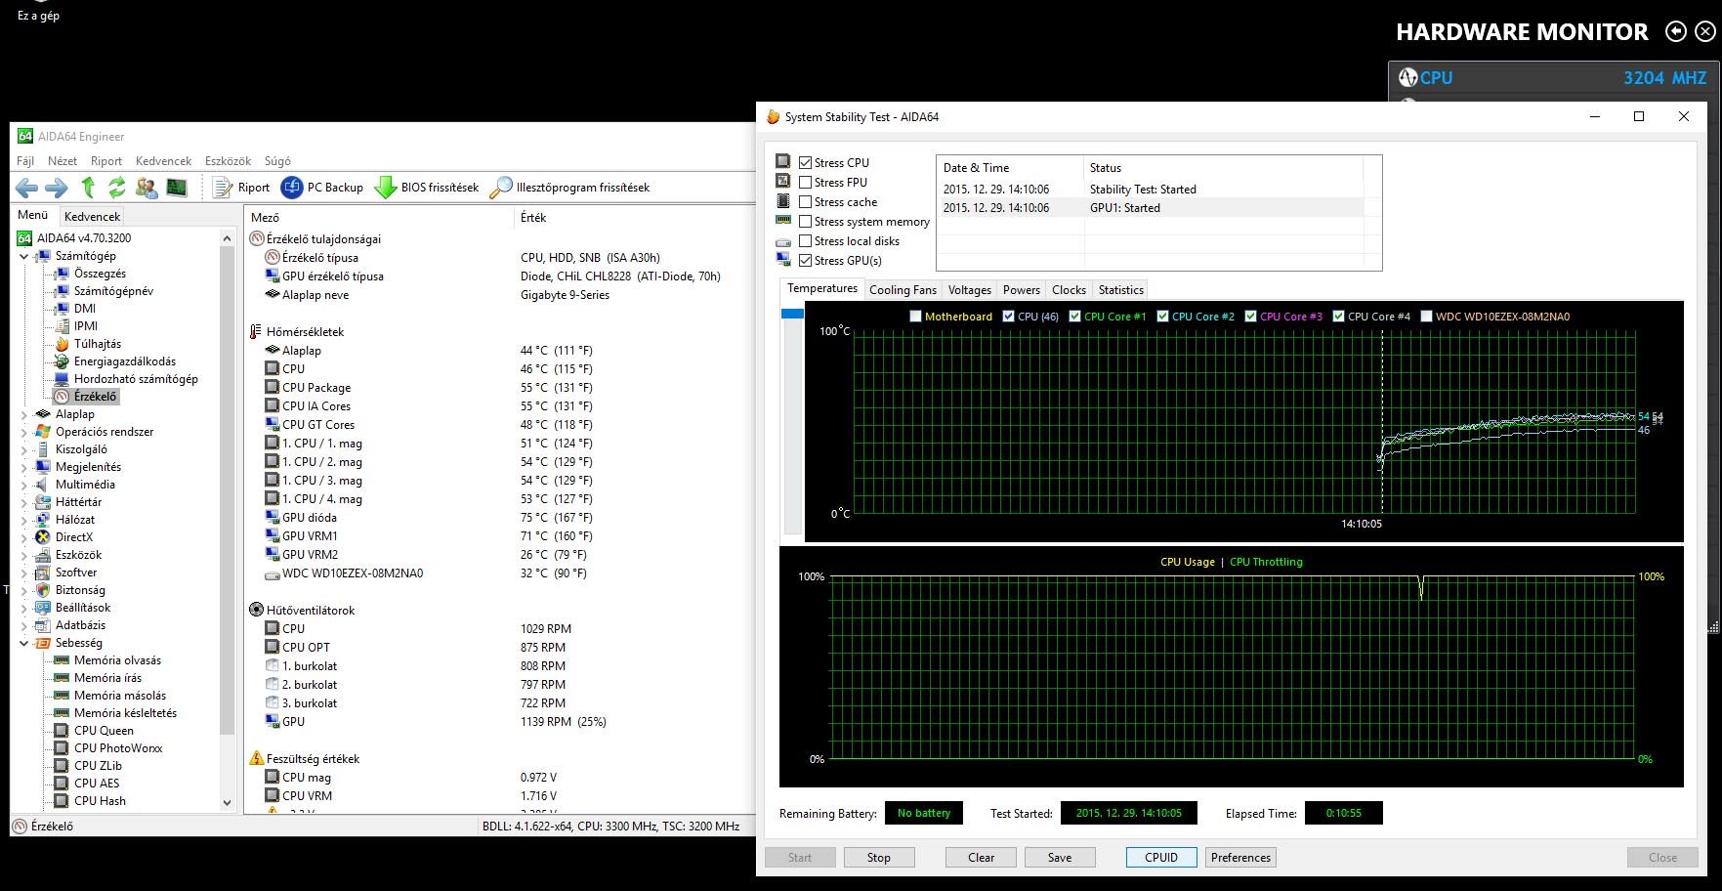Open the Súgó menu
The image size is (1722, 891).
277,161
